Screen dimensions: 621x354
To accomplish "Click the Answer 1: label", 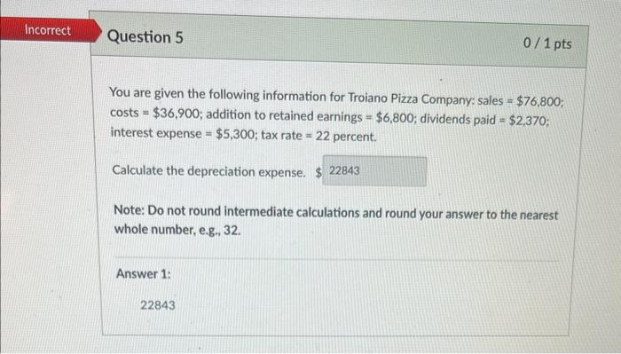I will tap(143, 273).
